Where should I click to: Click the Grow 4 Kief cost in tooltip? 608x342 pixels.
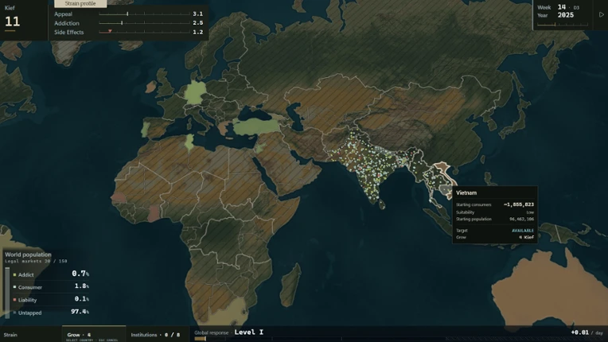pyautogui.click(x=527, y=237)
